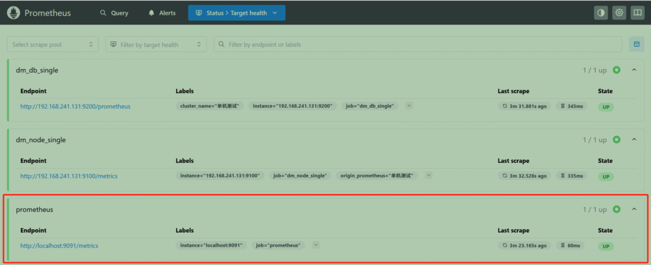
Task: Open the settings gear icon
Action: tap(619, 13)
